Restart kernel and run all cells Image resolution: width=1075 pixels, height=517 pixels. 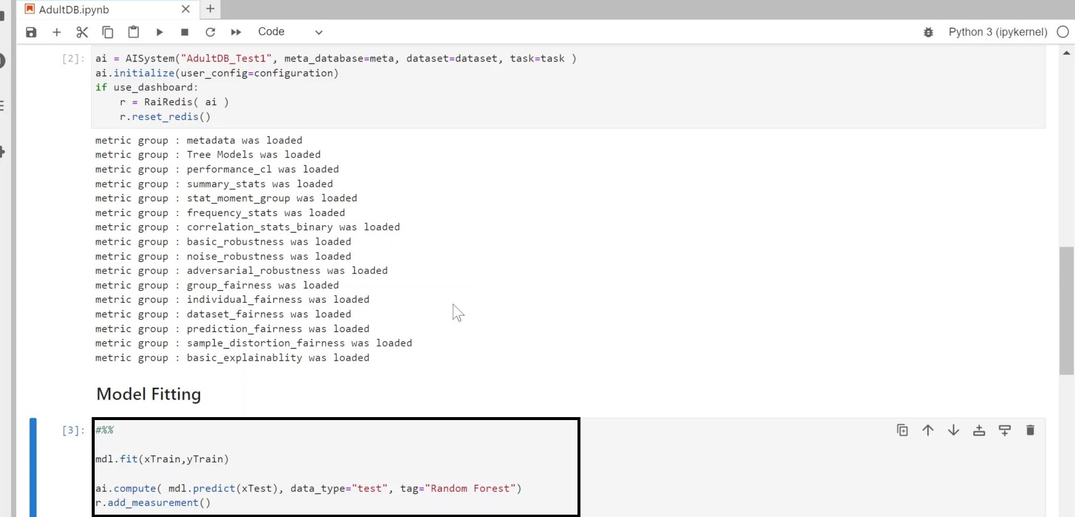[x=236, y=32]
